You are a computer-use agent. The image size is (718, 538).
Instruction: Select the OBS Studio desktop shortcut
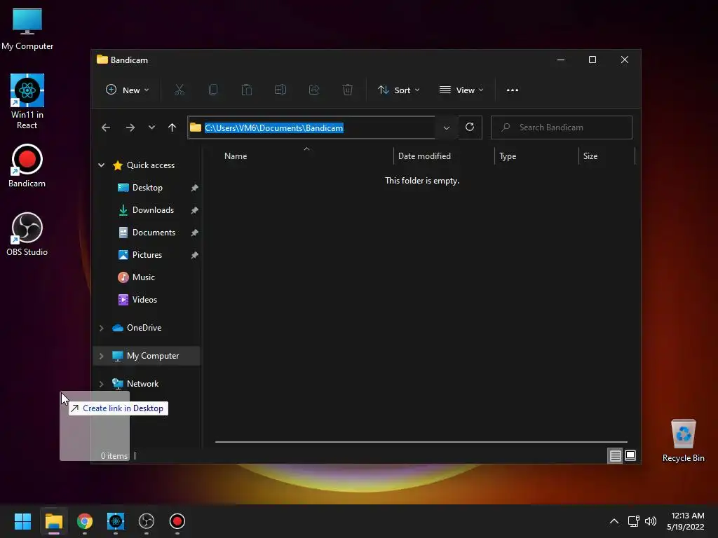pos(27,234)
